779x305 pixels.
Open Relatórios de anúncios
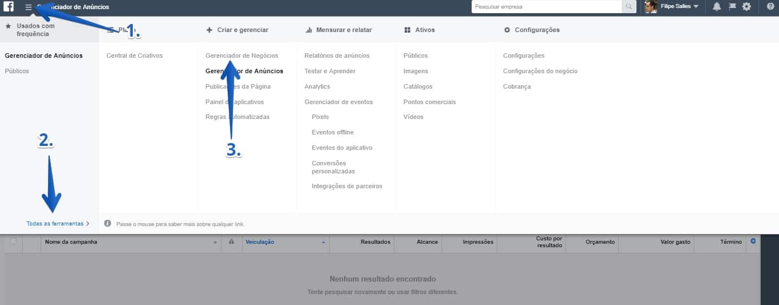pos(337,56)
